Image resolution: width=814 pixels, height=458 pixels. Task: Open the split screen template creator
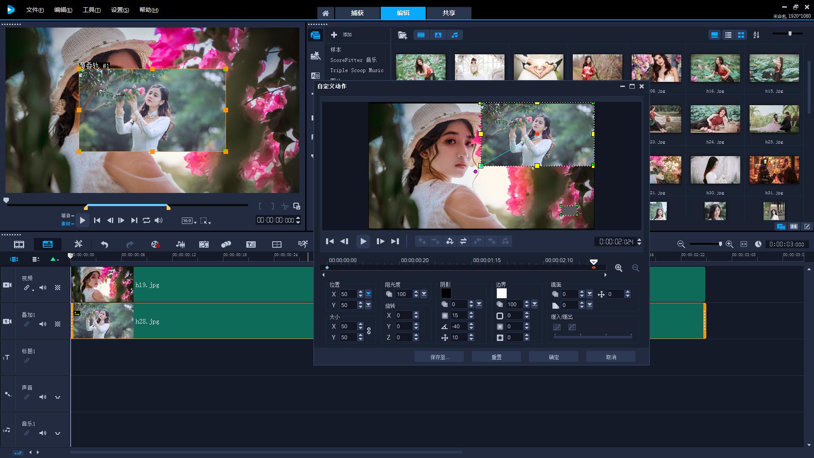pos(276,244)
